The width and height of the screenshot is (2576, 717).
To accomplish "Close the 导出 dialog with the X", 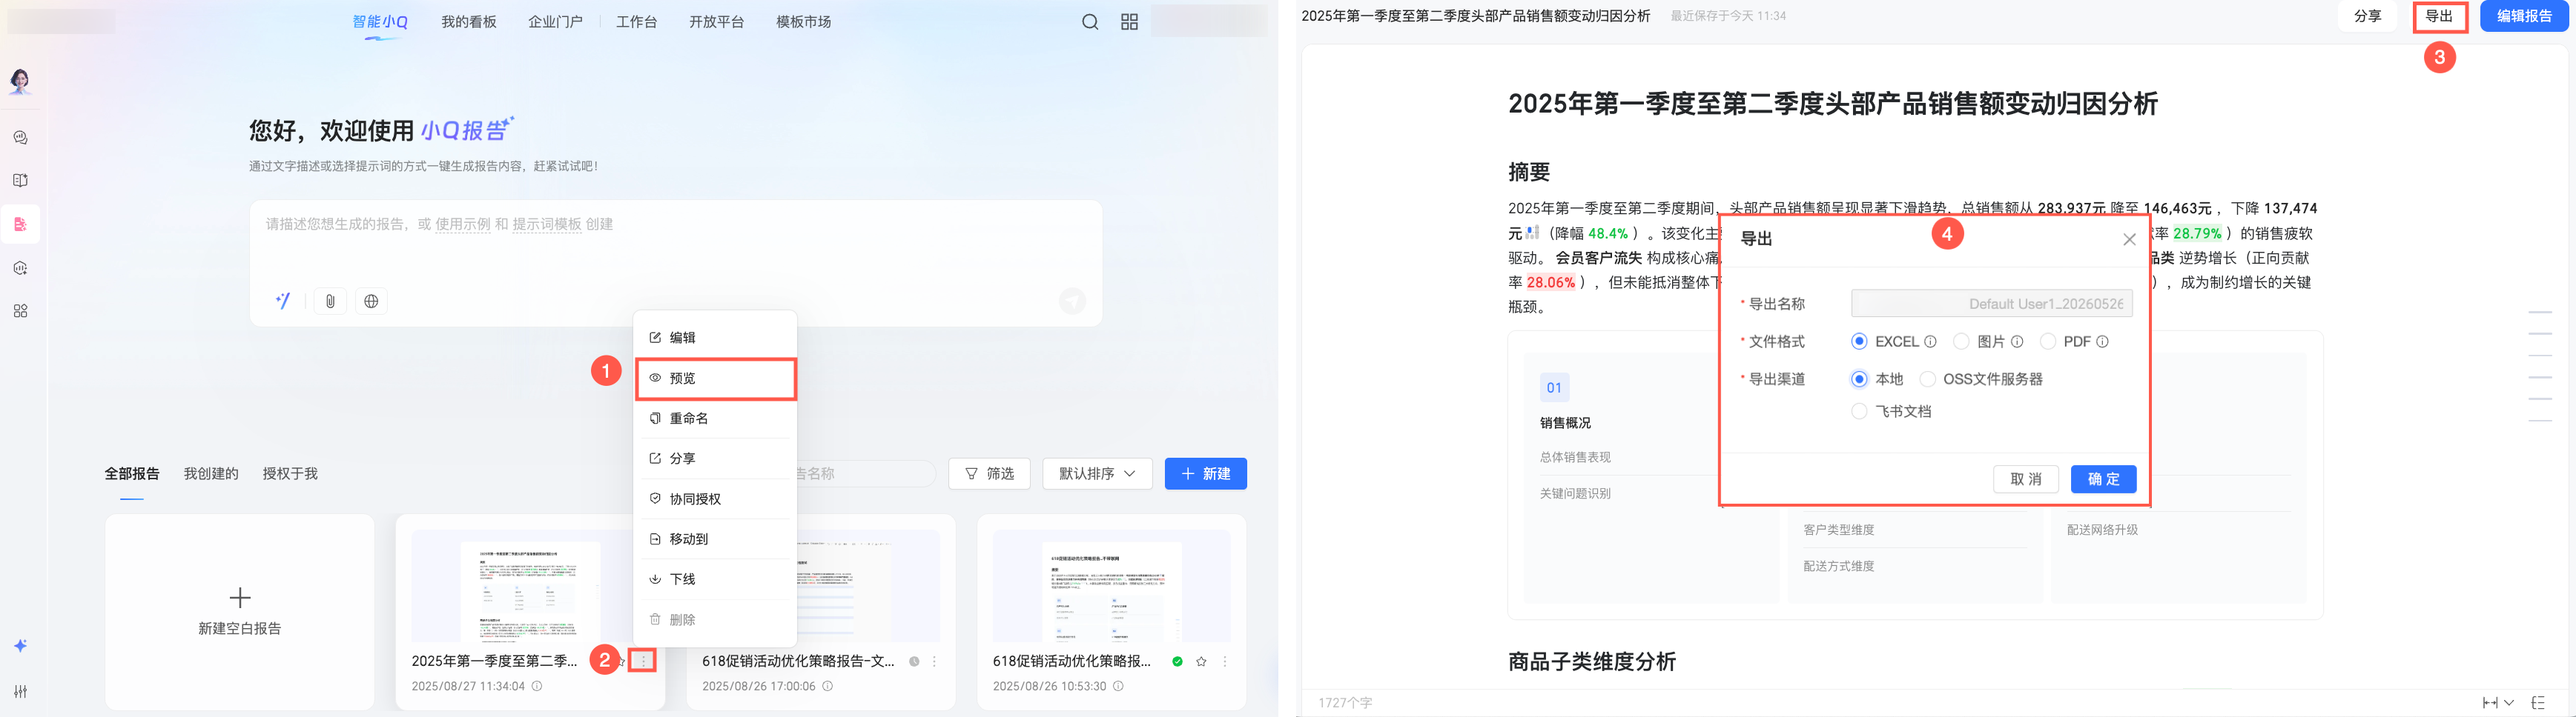I will pos(2129,240).
